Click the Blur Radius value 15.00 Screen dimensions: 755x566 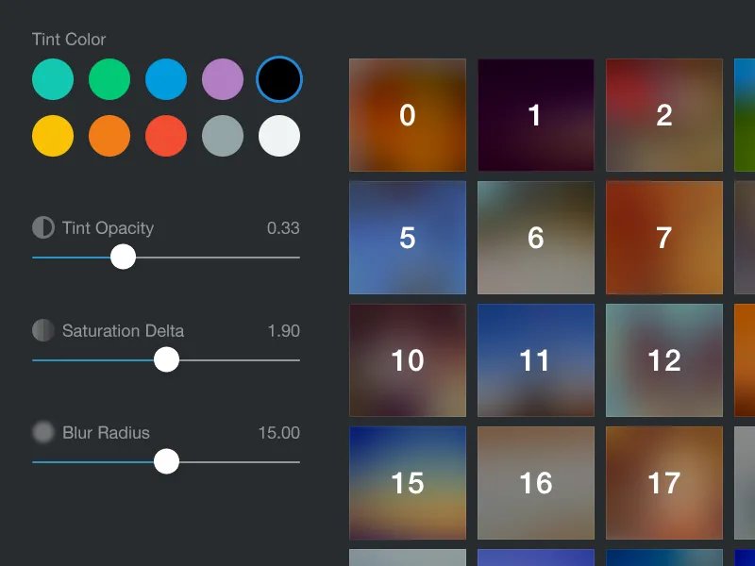(x=278, y=433)
